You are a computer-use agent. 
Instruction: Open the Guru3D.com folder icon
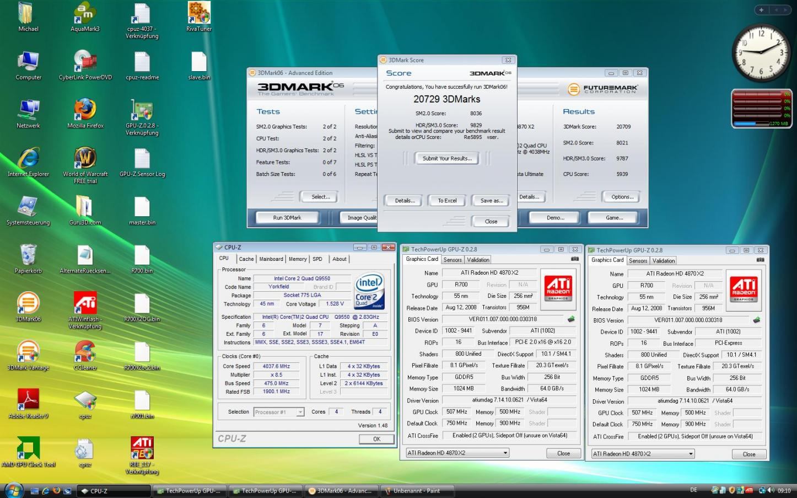pyautogui.click(x=85, y=211)
